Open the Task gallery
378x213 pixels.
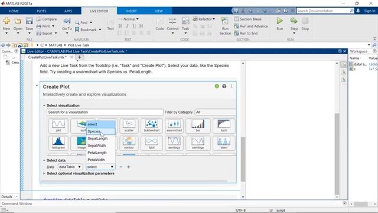[185, 25]
